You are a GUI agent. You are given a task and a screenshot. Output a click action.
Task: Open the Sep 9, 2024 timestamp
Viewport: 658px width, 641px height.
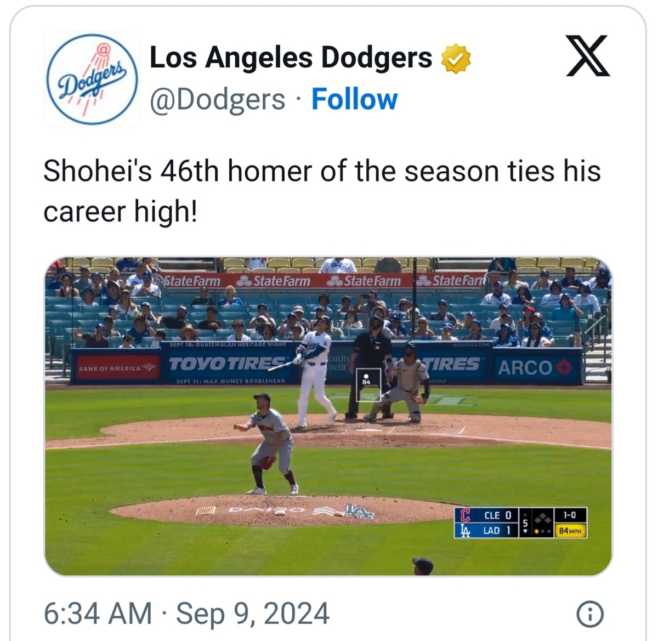[x=253, y=613]
